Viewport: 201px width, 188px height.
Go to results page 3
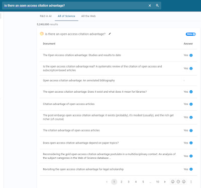(x=129, y=182)
